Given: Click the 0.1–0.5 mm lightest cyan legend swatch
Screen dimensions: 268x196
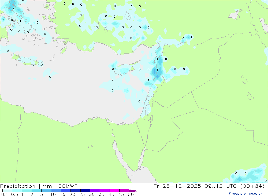Looking at the screenshot, I should coord(7,191).
